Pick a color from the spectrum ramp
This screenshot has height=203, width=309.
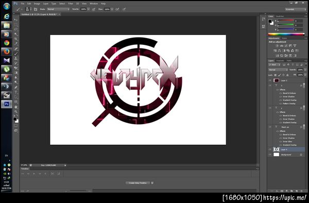286,34
